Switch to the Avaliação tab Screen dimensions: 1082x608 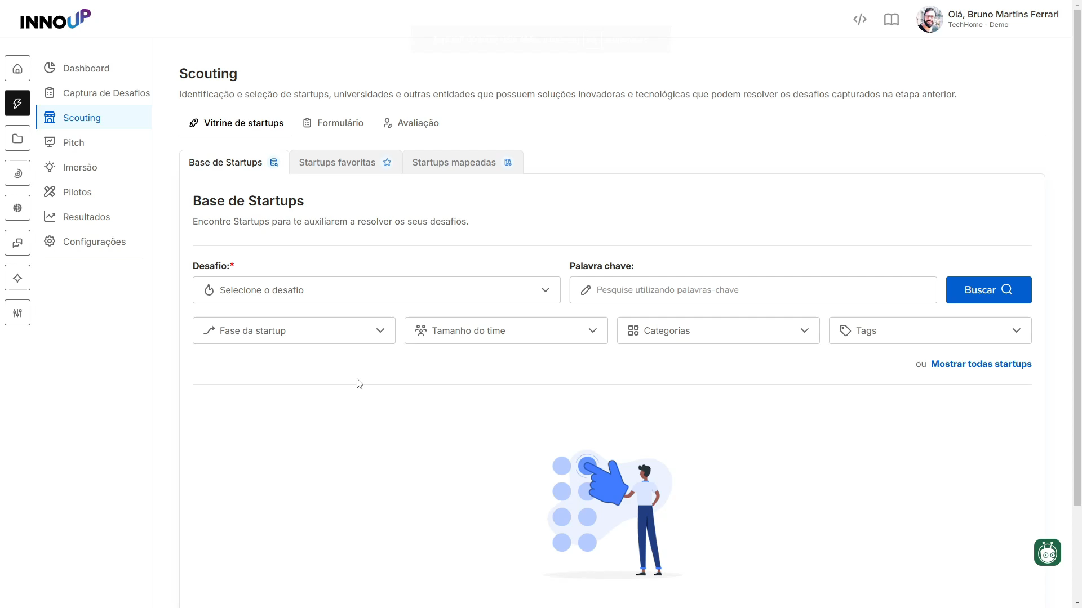(x=411, y=123)
